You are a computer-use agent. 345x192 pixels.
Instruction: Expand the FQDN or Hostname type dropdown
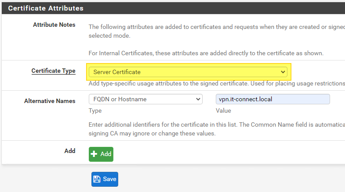[145, 99]
